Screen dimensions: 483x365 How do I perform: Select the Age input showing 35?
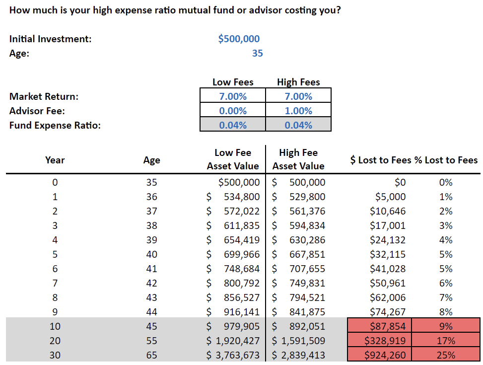[x=257, y=53]
